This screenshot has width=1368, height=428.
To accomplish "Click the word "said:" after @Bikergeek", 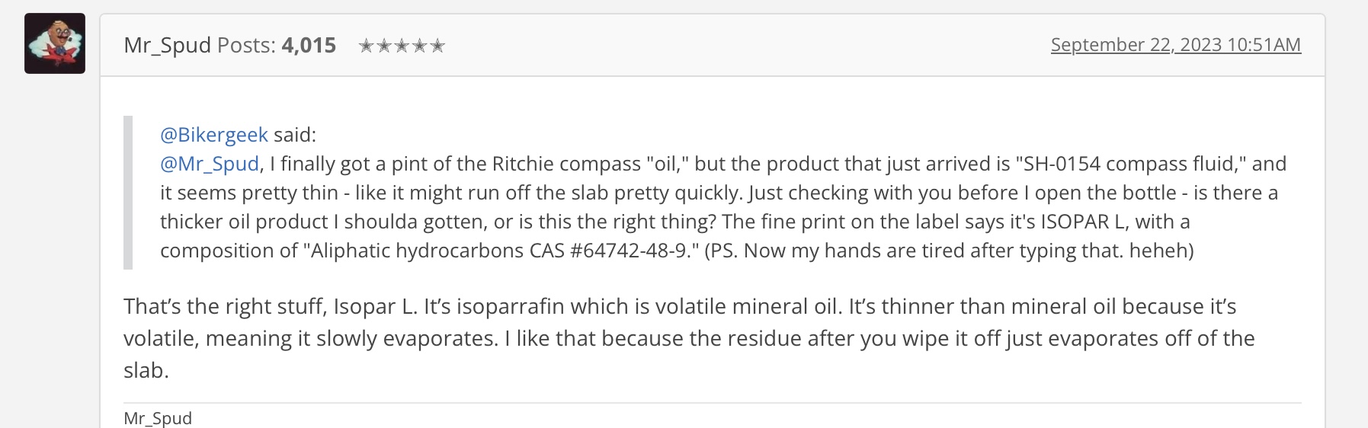I will (295, 135).
